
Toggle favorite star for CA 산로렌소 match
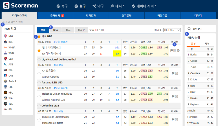point(39,74)
